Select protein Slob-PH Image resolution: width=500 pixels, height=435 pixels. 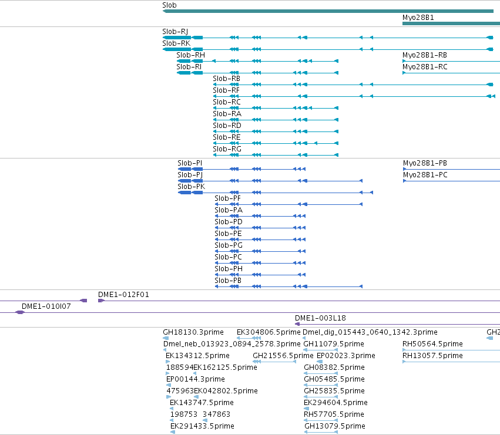(x=229, y=269)
